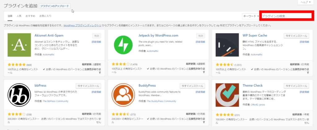Image resolution: width=317 pixels, height=130 pixels.
Task: Click Akismet's 最終更新: 2週間前 text
Action: tap(92, 65)
